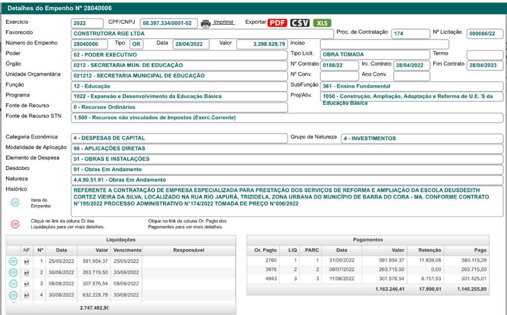The height and width of the screenshot is (315, 507).
Task: Open the NF document icon for liquidação 2
Action: click(26, 272)
